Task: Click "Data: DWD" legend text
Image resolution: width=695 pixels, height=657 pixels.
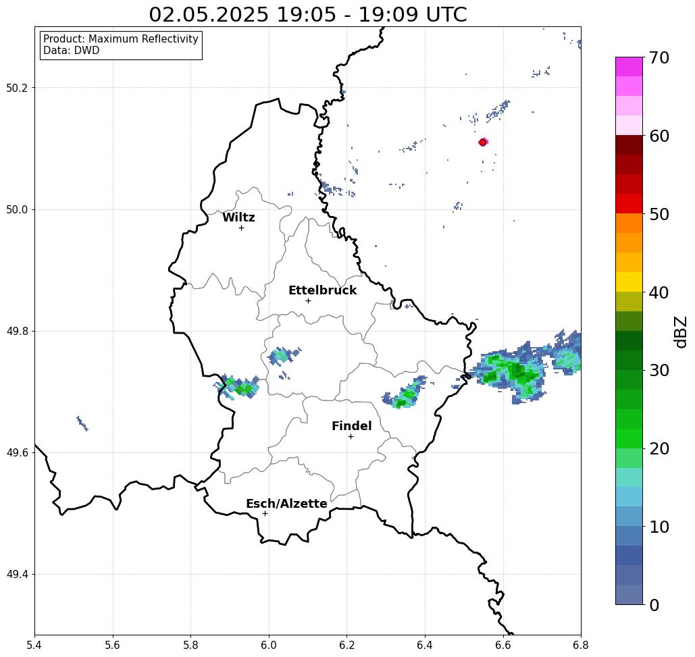Action: (72, 51)
